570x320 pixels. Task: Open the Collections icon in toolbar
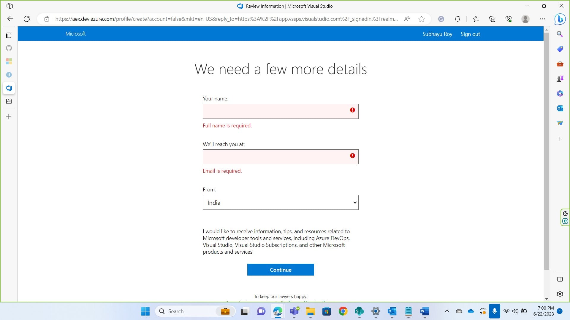pyautogui.click(x=492, y=19)
